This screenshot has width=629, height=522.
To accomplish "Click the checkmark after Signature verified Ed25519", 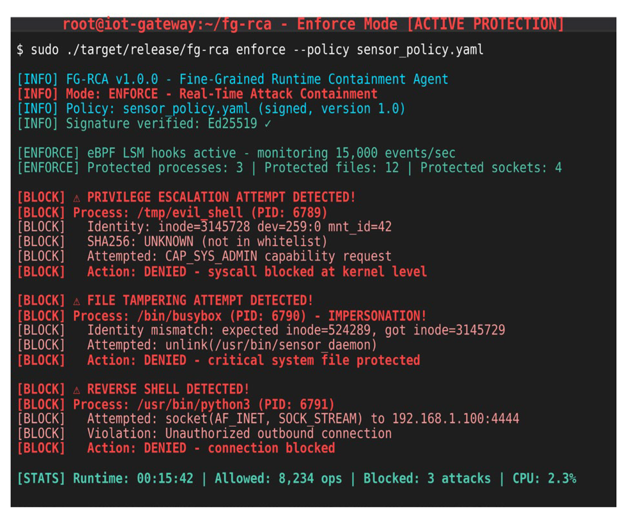I will (268, 124).
